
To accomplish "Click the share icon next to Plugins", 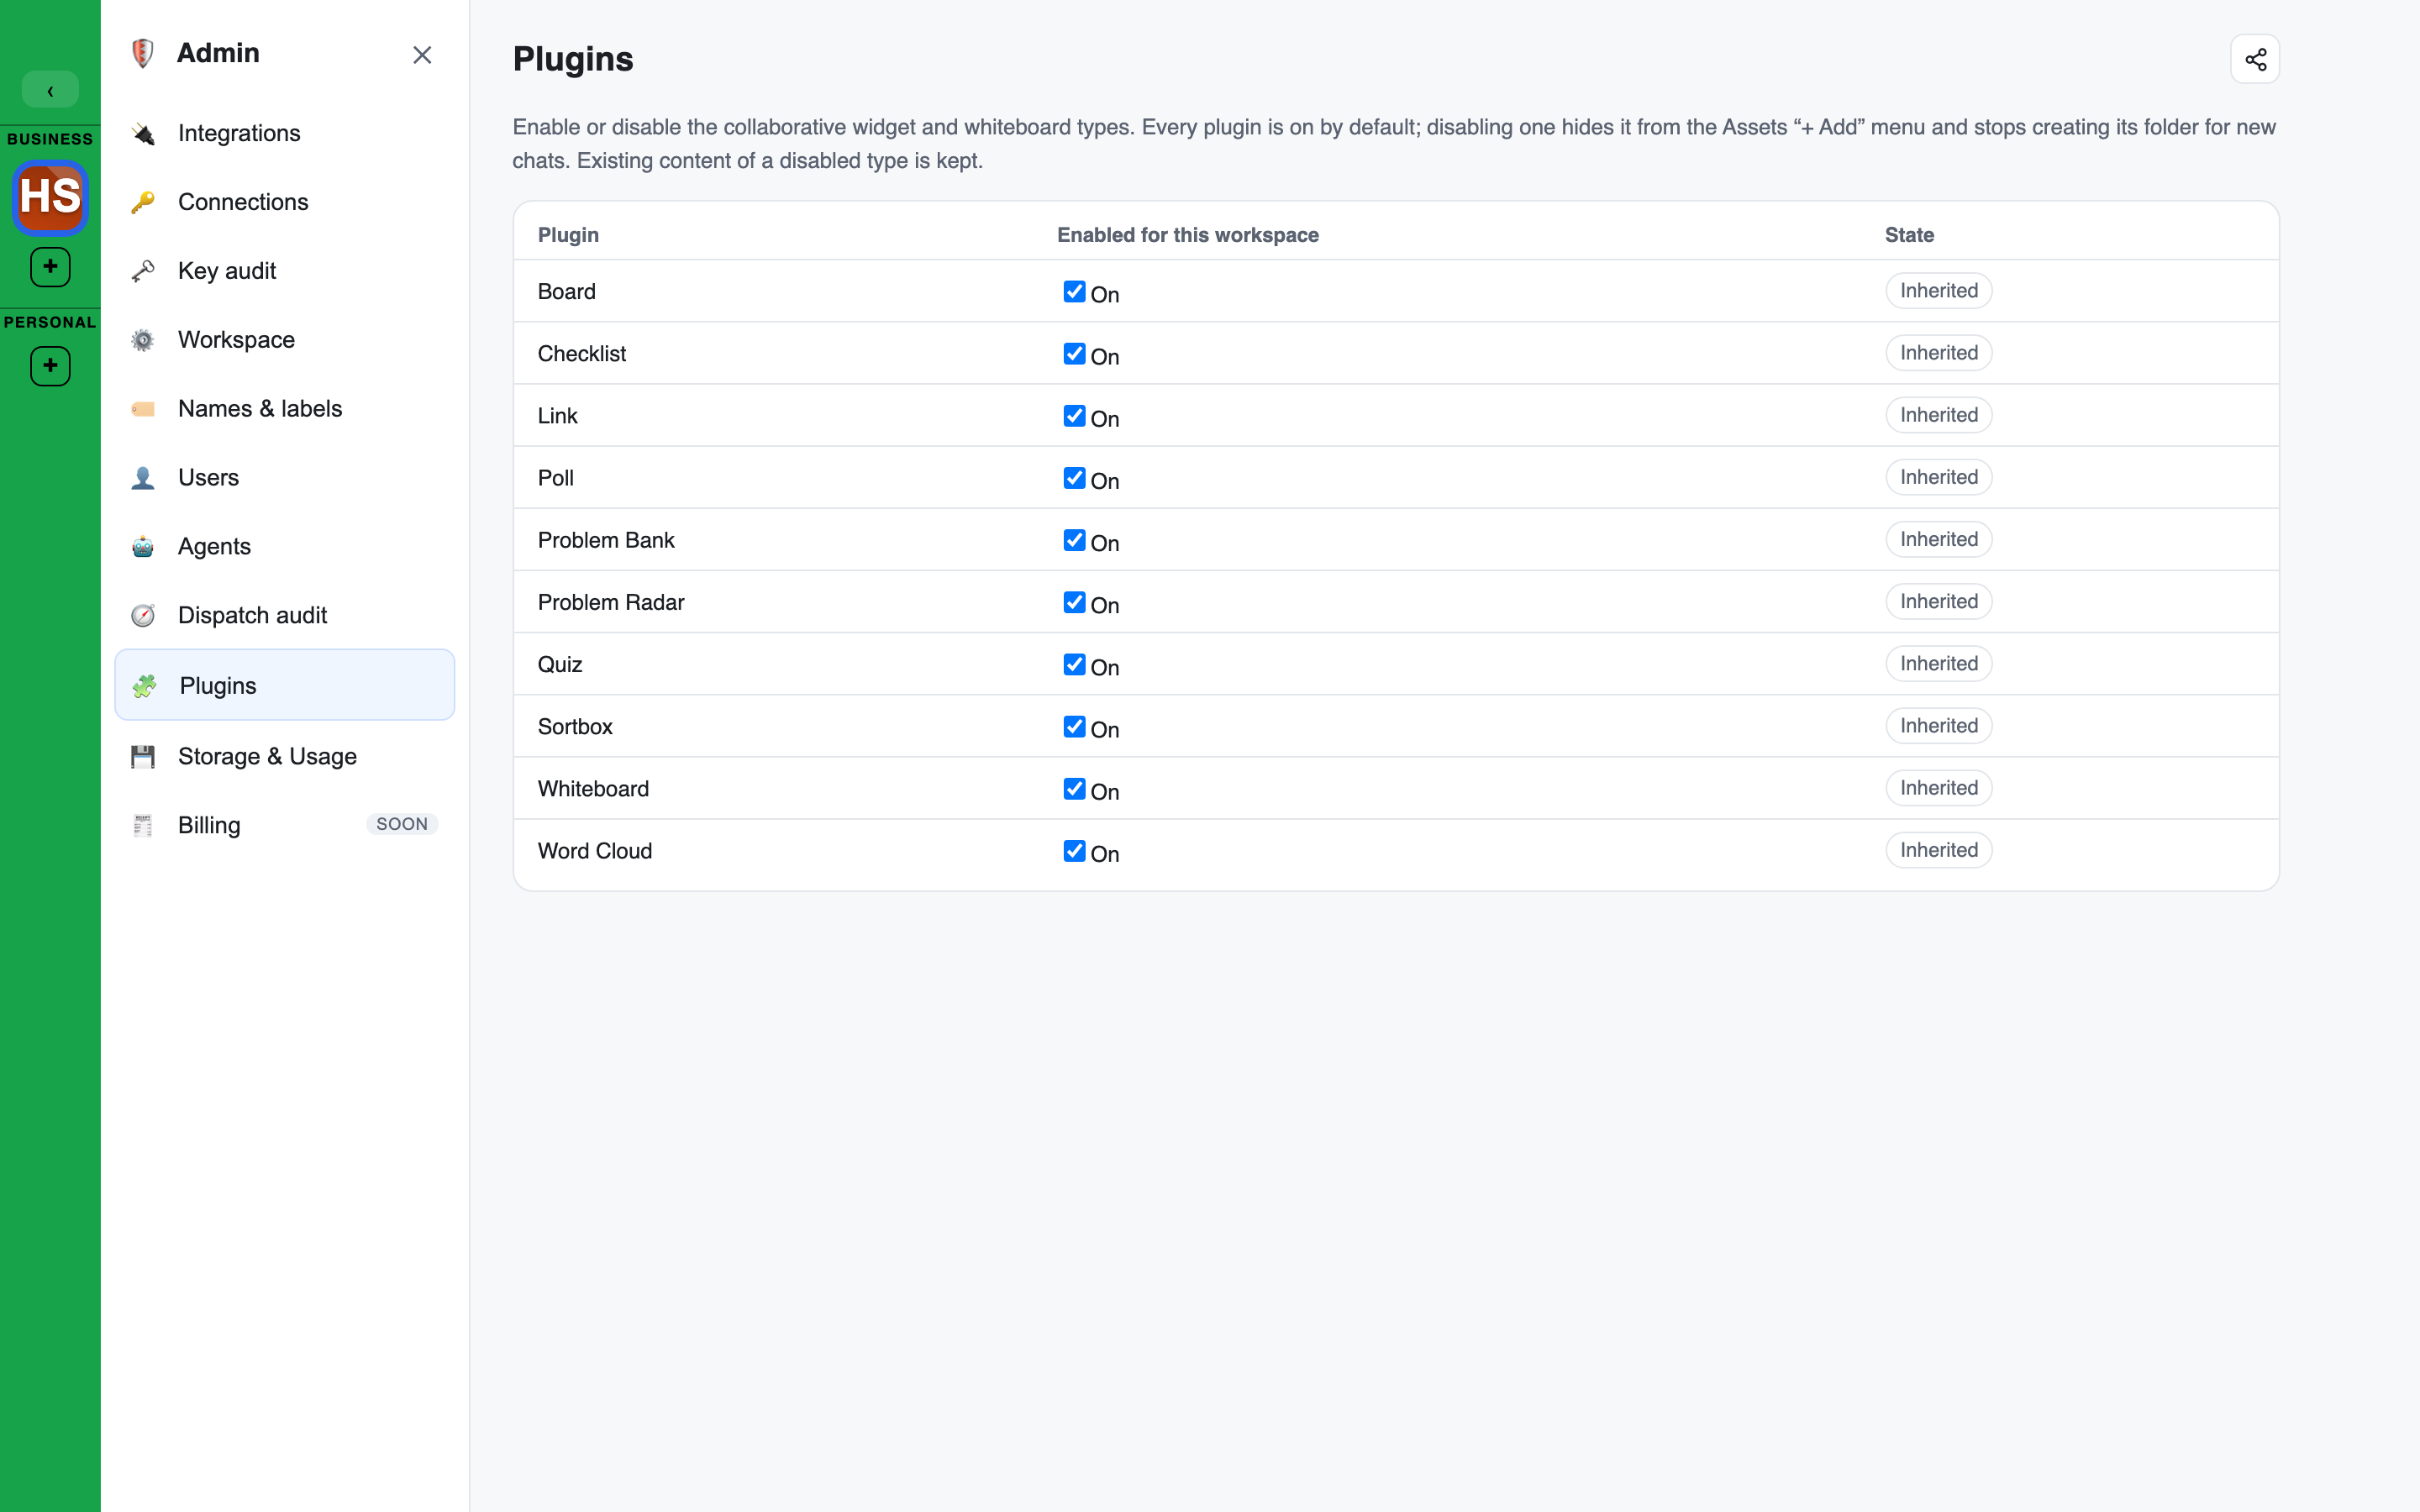I will click(2254, 60).
